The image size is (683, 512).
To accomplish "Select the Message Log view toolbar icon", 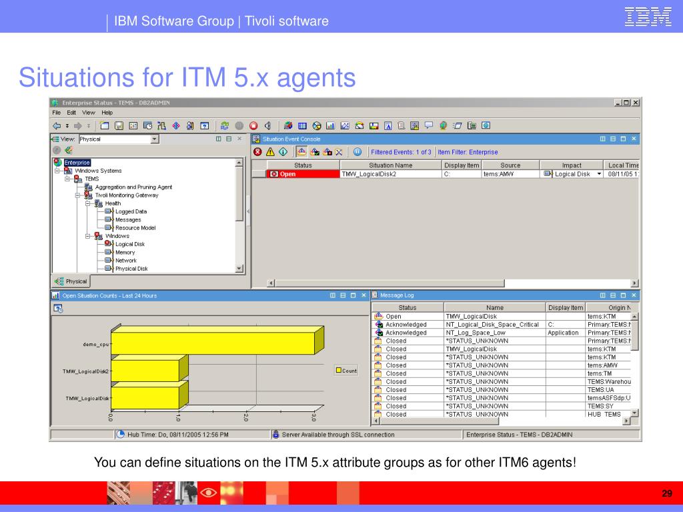I will [x=402, y=126].
